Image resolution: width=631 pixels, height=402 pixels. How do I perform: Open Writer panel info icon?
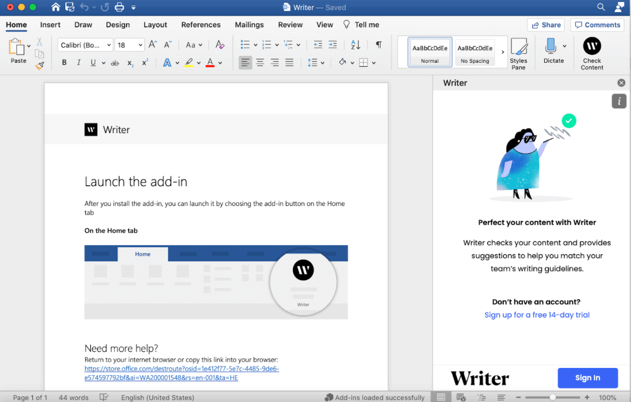tap(619, 101)
